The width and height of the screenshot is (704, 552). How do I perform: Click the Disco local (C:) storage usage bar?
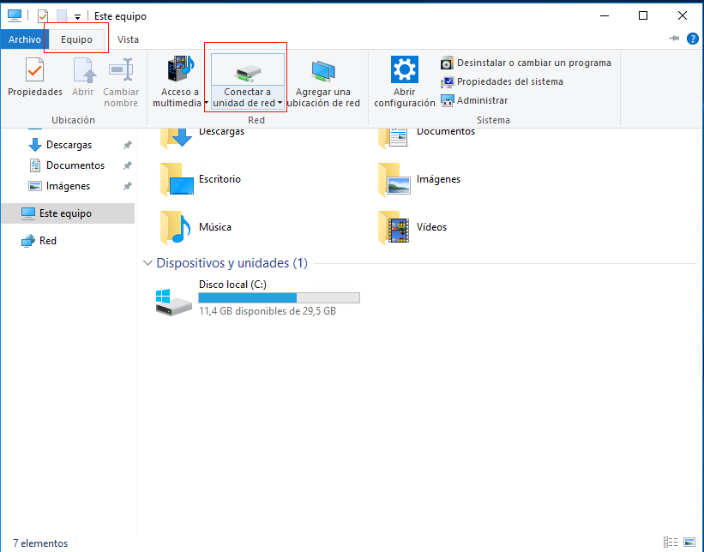coord(279,297)
